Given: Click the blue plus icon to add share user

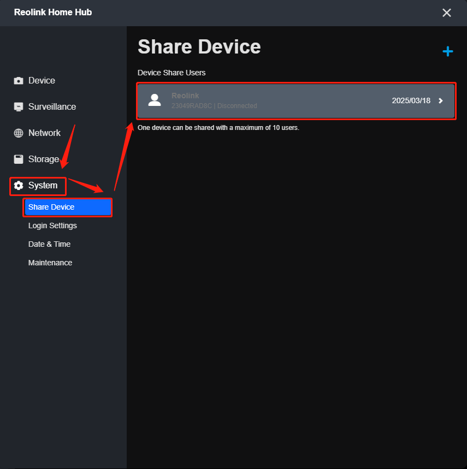Looking at the screenshot, I should pos(447,51).
